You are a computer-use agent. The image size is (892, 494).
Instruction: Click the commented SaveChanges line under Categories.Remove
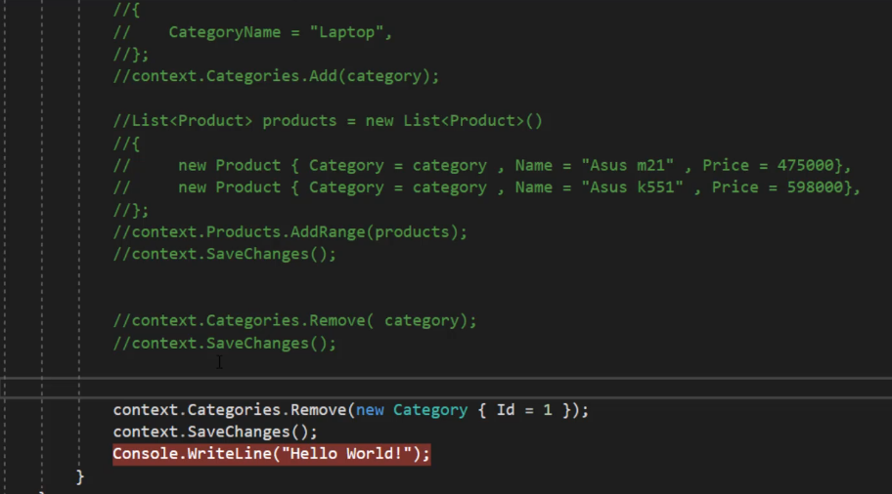[x=225, y=344]
